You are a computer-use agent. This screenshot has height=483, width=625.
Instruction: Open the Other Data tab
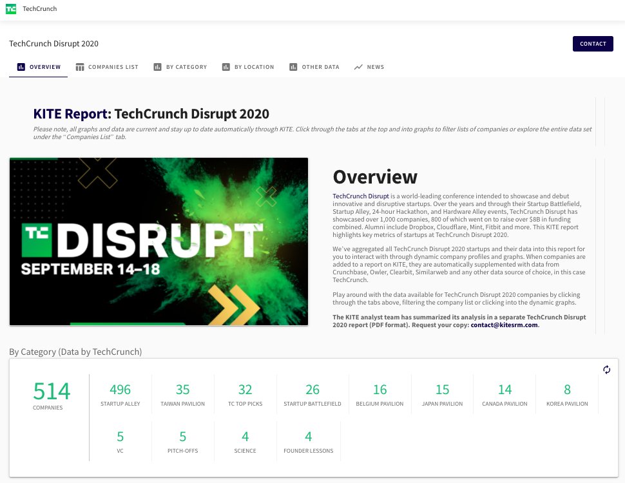314,67
